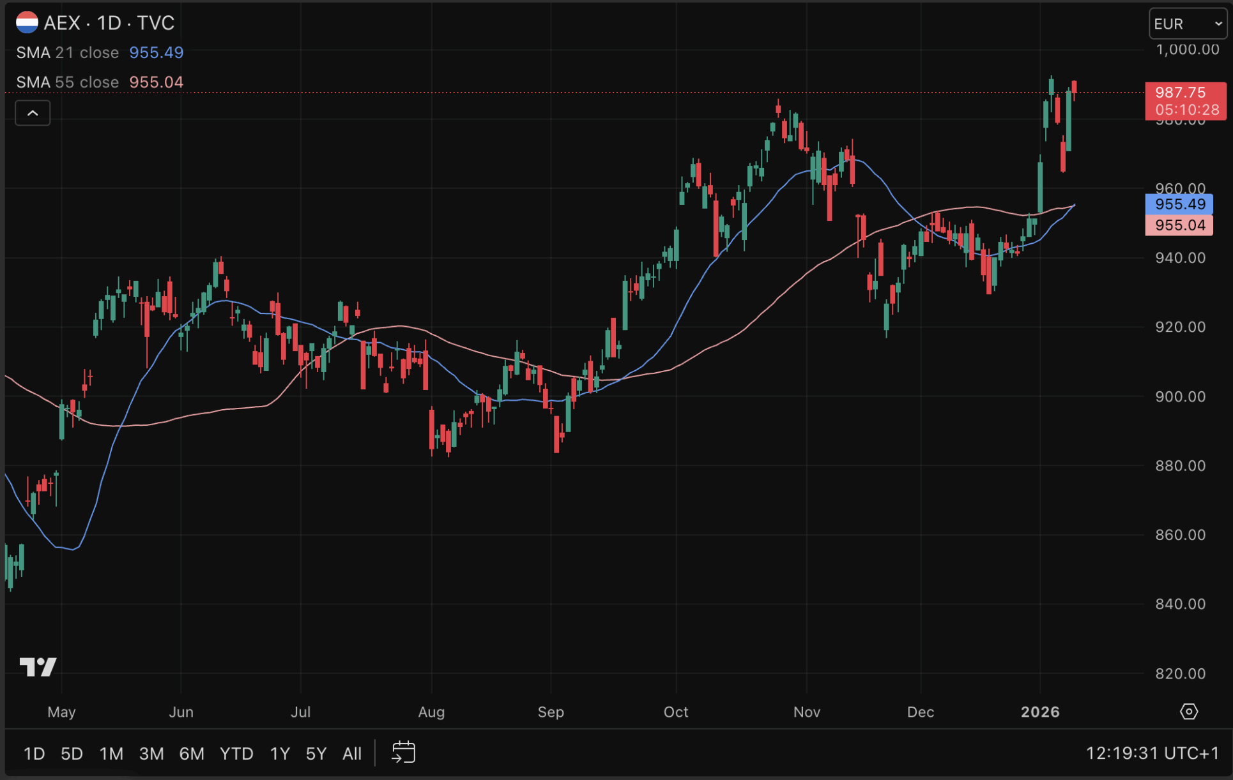1233x780 pixels.
Task: Switch to 3M time range
Action: [x=151, y=754]
